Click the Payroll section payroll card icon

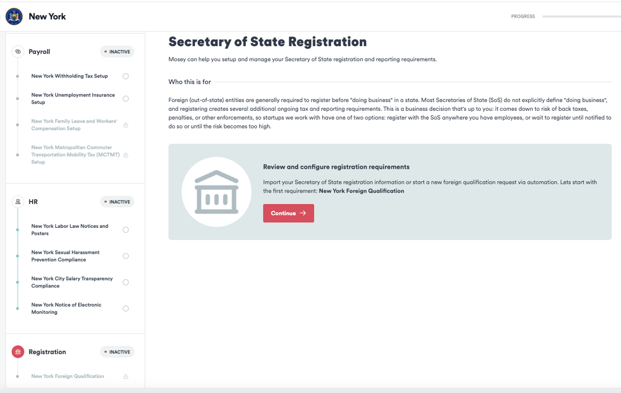coord(17,51)
